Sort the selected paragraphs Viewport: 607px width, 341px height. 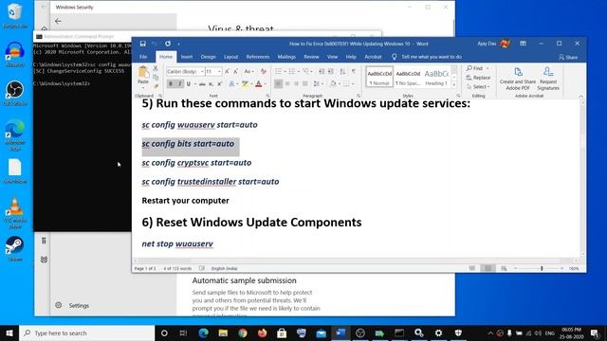(342, 72)
